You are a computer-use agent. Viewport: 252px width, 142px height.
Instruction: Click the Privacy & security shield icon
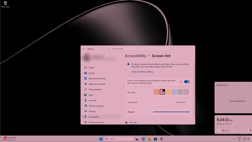(x=85, y=122)
